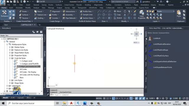Screen dimensions: 189x106
Task: Switch to the Insert ribbon tab
Action: 11,8
